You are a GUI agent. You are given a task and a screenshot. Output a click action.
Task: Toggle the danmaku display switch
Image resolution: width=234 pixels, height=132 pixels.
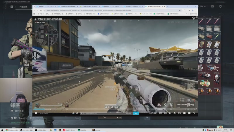tap(73, 113)
